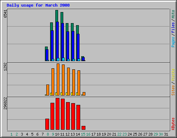Click day 7 on the x-axis
177x138 pixels.
43,134
